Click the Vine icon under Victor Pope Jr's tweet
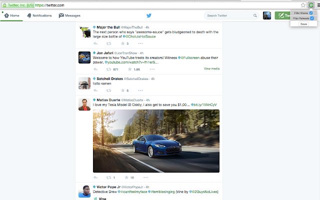Screen dimensions: 320x200 (x=95, y=198)
